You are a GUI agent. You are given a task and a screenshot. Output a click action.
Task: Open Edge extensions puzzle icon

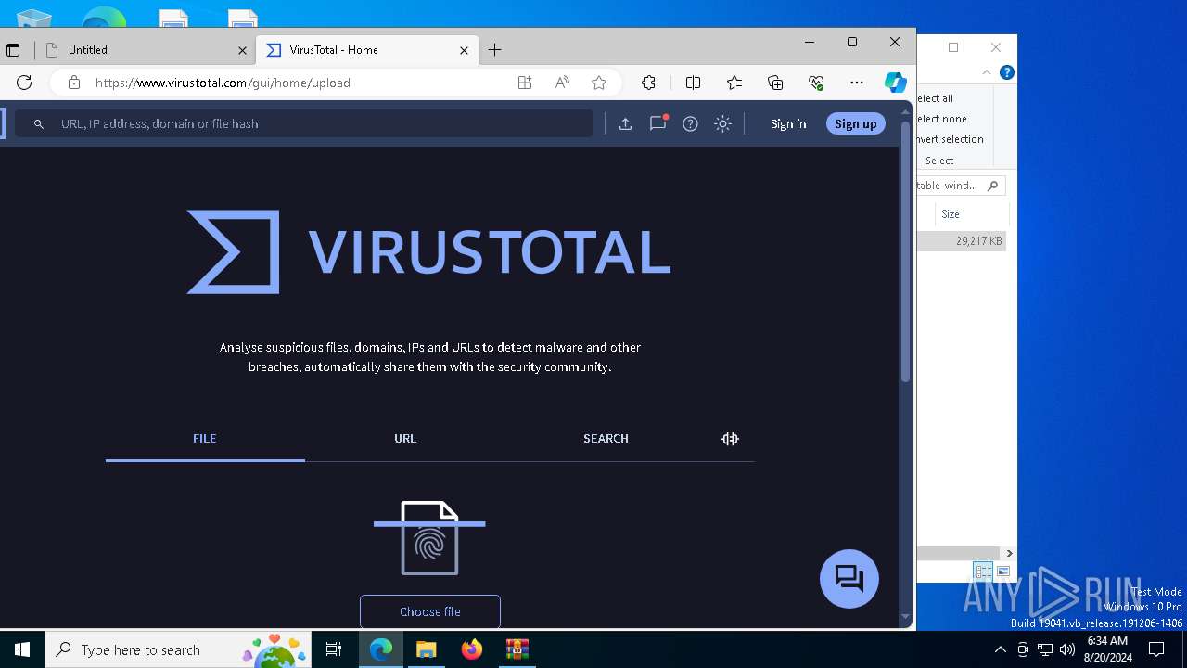click(x=649, y=83)
